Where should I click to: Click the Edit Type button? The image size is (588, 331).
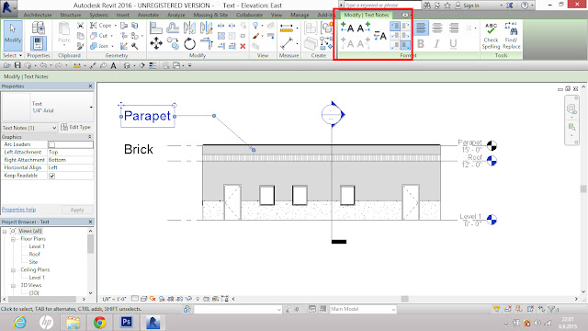tap(76, 127)
